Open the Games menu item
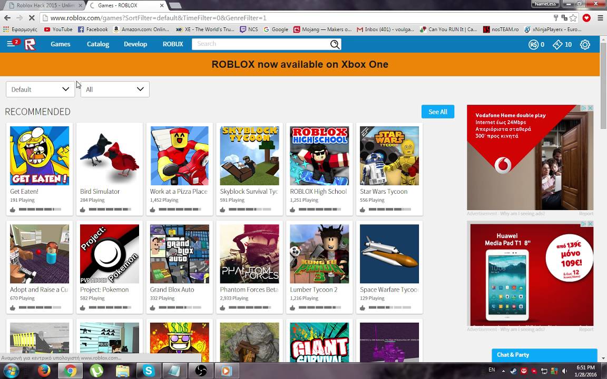The image size is (607, 379). tap(61, 44)
